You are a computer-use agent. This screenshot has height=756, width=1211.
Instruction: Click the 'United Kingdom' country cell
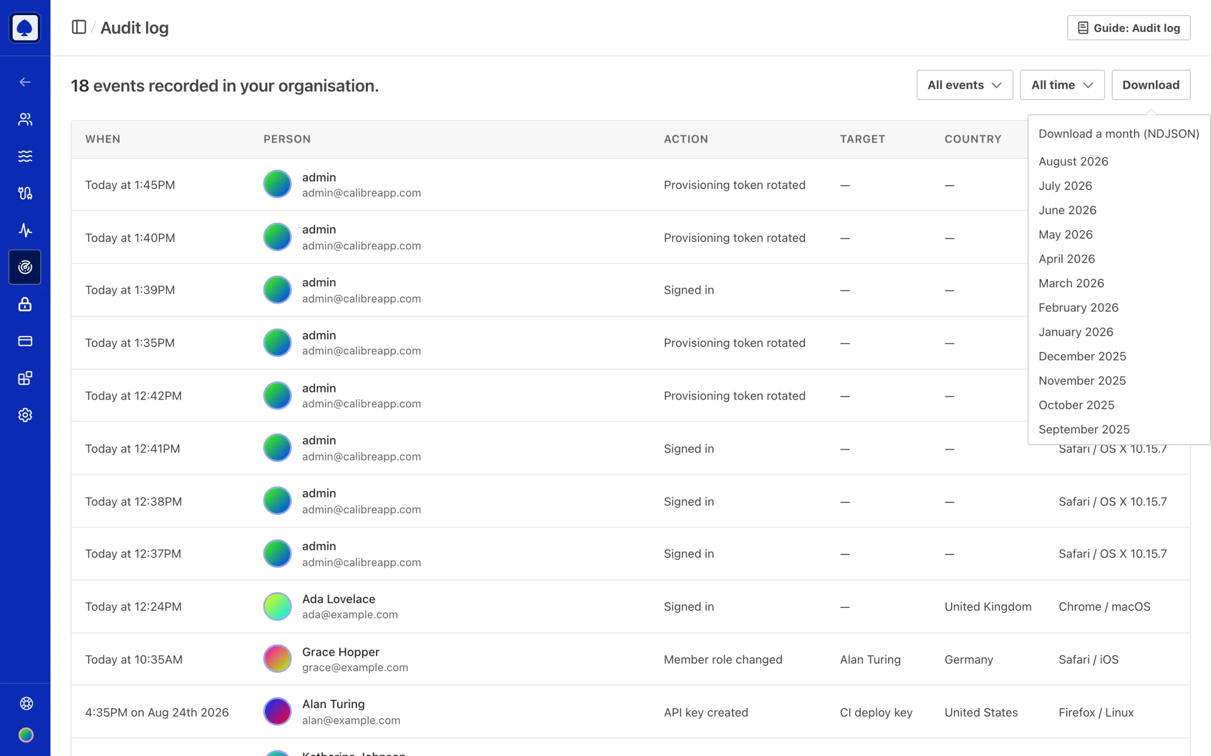pyautogui.click(x=987, y=606)
